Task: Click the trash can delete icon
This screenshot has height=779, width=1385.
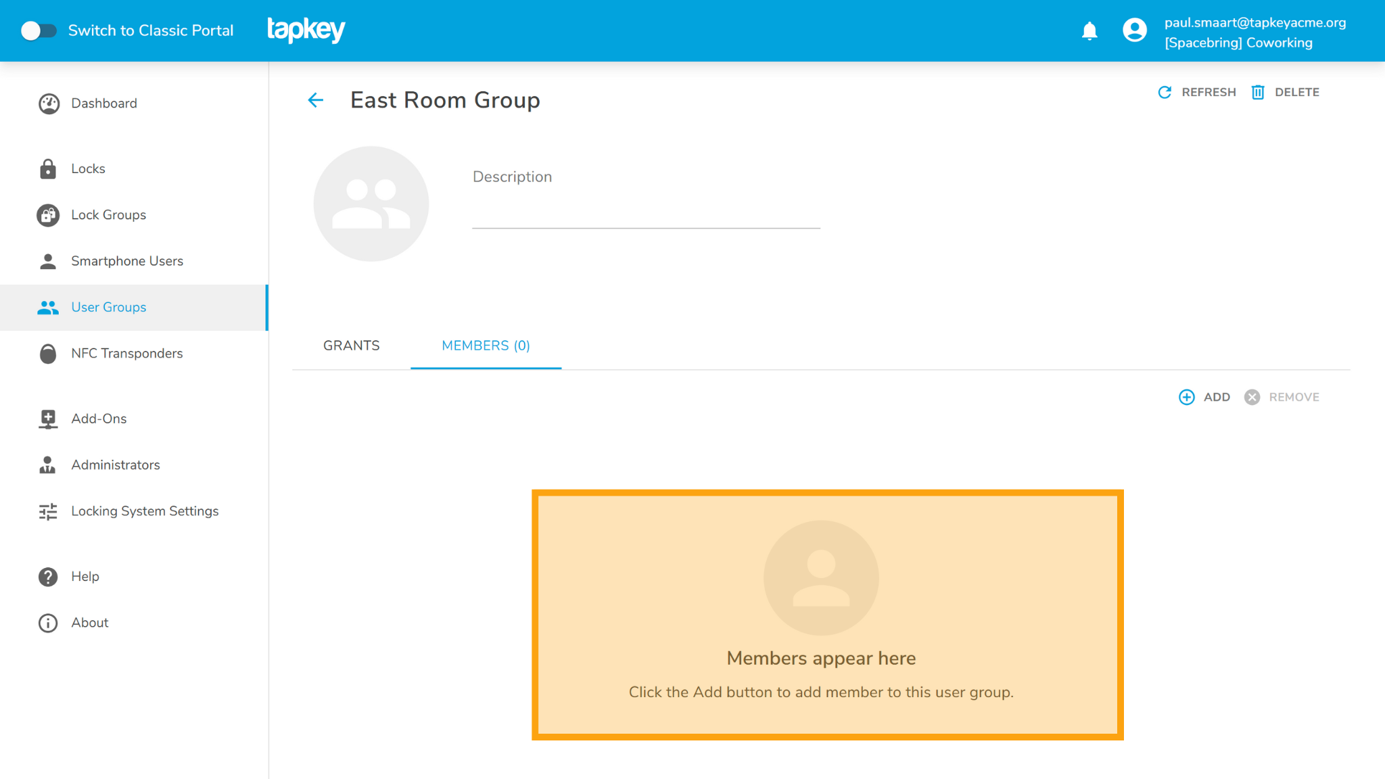Action: [1258, 92]
